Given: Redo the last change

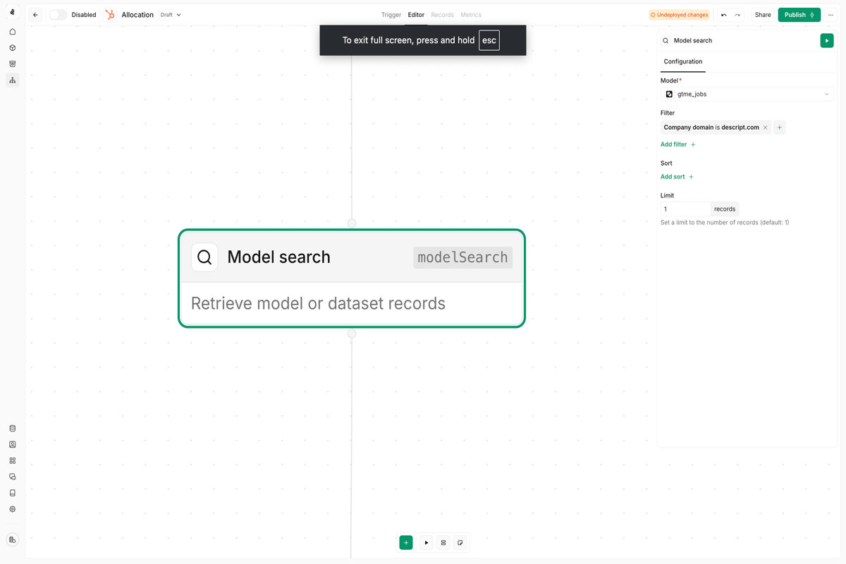Looking at the screenshot, I should tap(737, 15).
